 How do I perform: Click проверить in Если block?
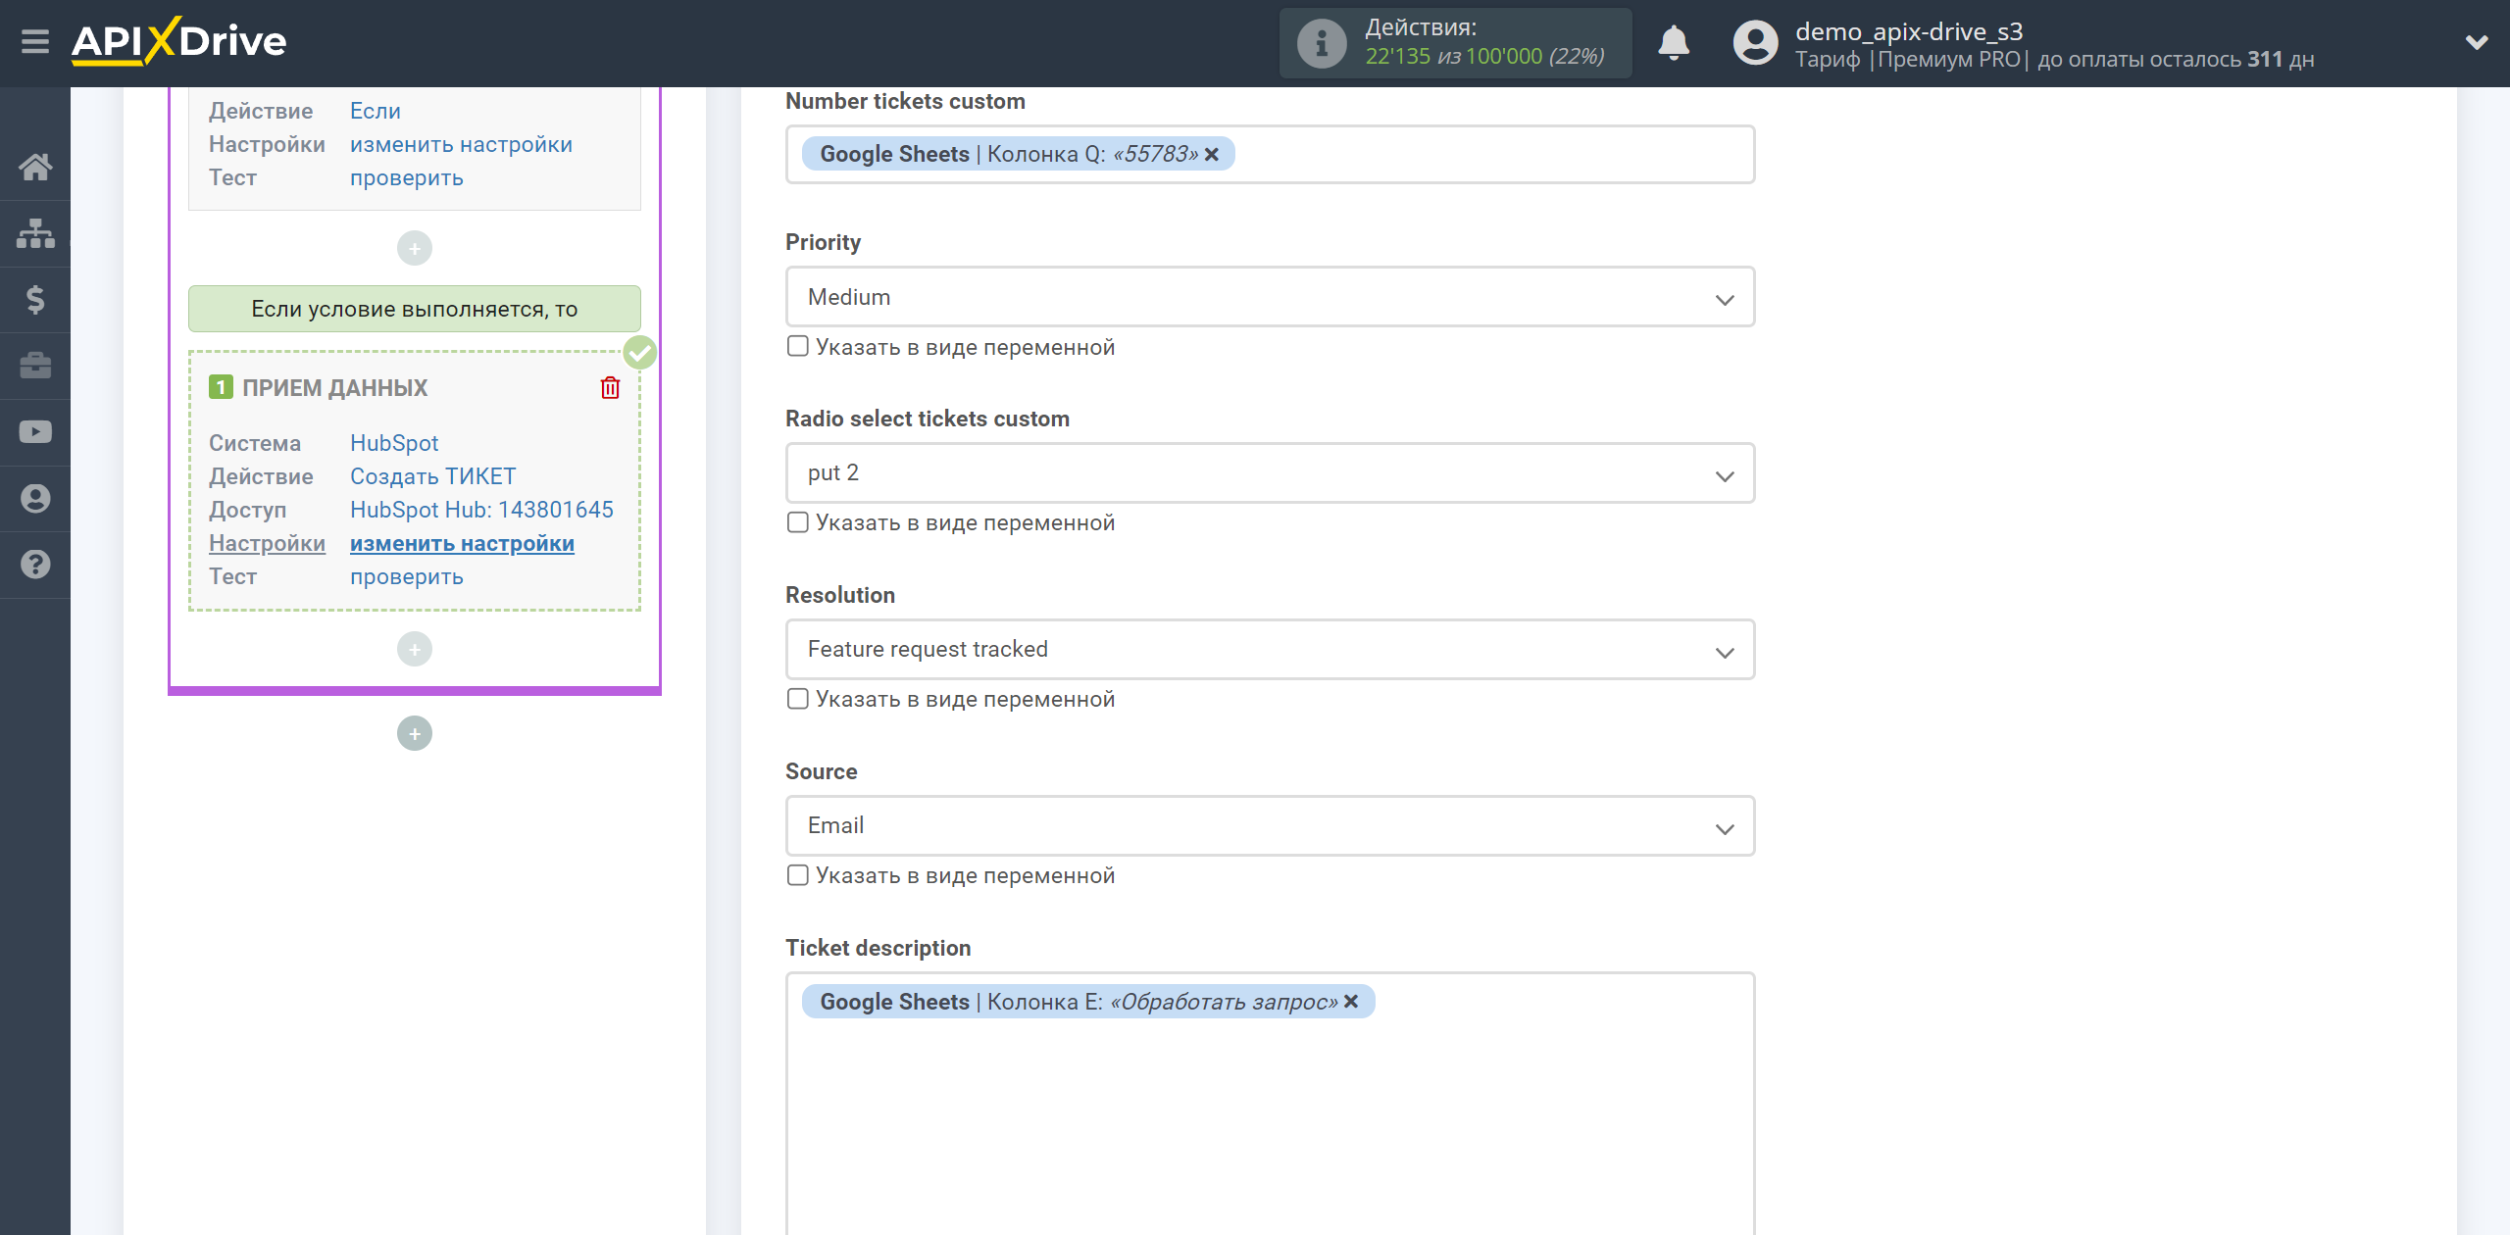coord(407,177)
